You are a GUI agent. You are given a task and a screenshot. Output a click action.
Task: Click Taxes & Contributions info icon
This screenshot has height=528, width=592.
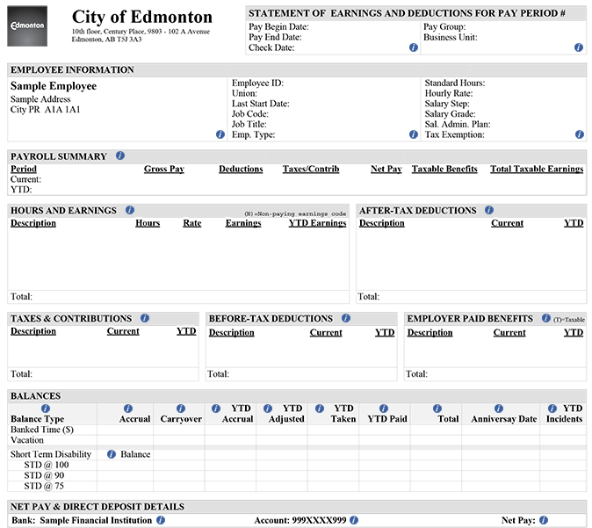click(145, 318)
